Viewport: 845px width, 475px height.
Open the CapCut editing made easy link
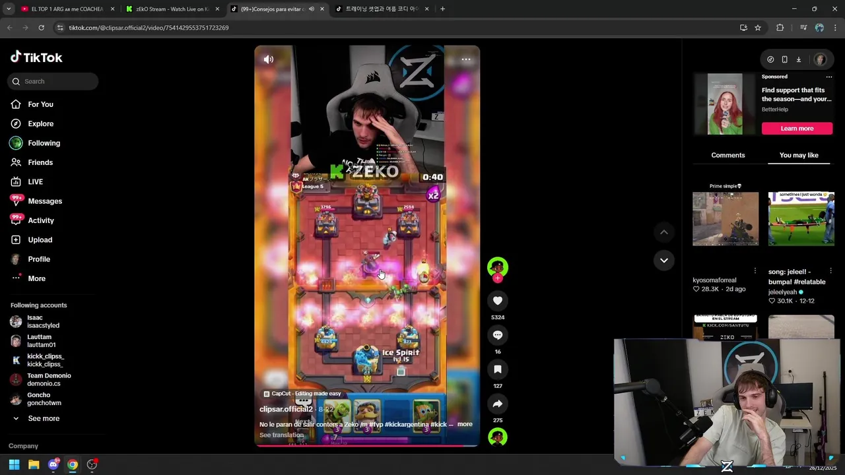coord(302,394)
